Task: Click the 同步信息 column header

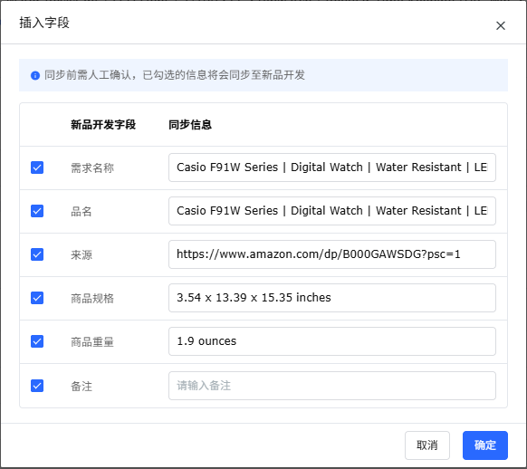Action: pyautogui.click(x=190, y=125)
